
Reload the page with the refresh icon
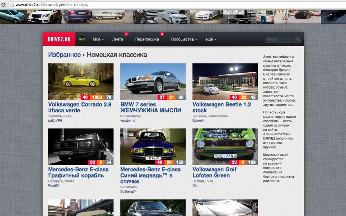[3, 4]
